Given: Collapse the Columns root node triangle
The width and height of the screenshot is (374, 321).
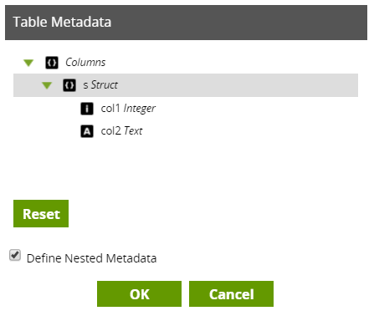Looking at the screenshot, I should 28,63.
